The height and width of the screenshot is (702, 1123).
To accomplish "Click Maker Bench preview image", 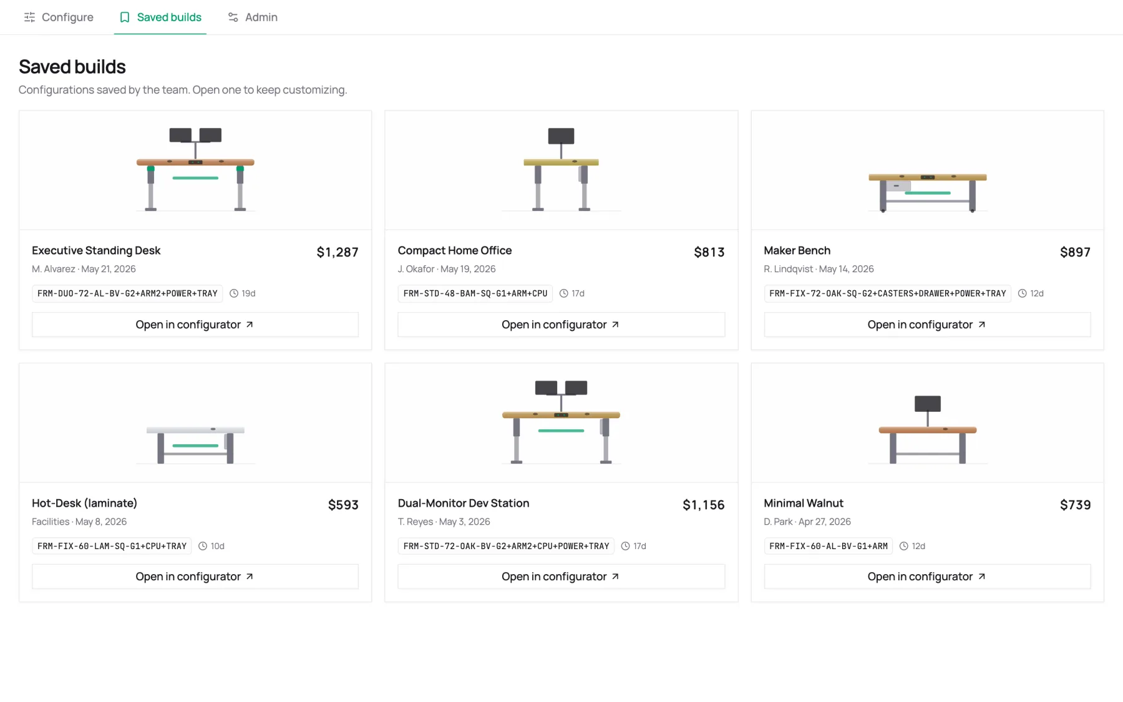I will 927,170.
